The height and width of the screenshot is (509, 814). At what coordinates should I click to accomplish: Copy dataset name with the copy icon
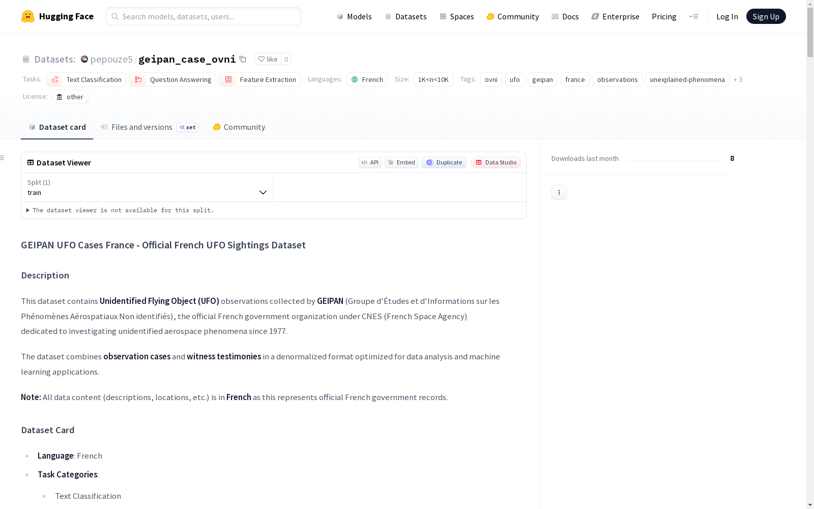coord(243,59)
